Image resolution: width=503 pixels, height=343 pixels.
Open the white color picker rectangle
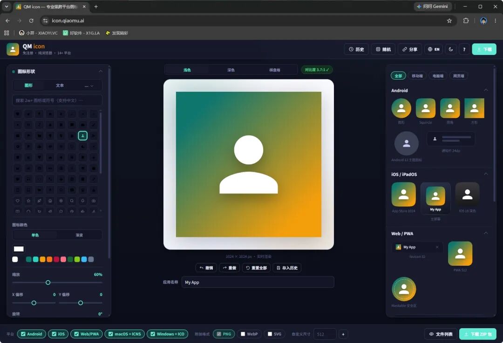point(19,249)
